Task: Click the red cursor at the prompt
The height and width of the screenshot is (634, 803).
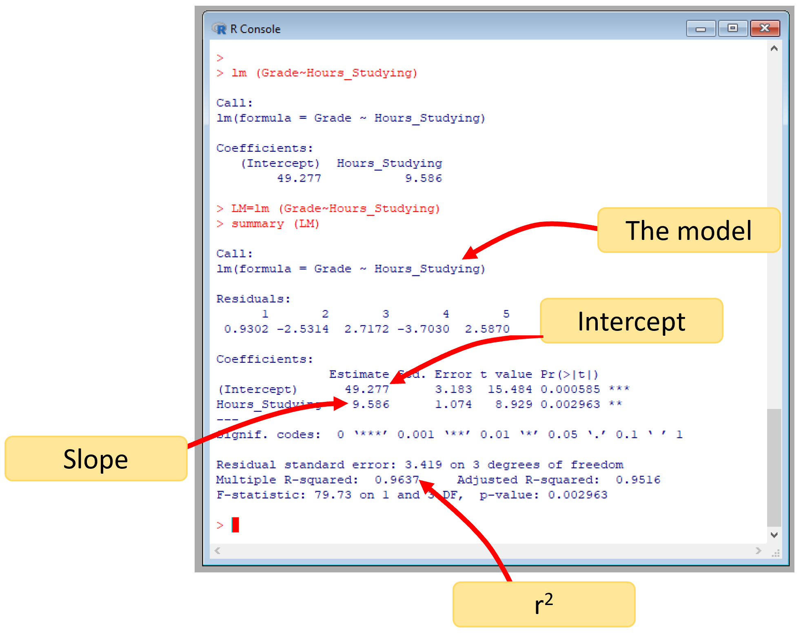Action: (x=235, y=525)
